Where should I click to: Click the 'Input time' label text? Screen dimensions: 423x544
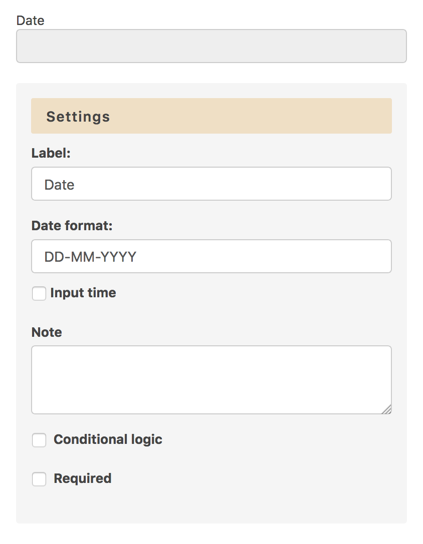click(83, 293)
